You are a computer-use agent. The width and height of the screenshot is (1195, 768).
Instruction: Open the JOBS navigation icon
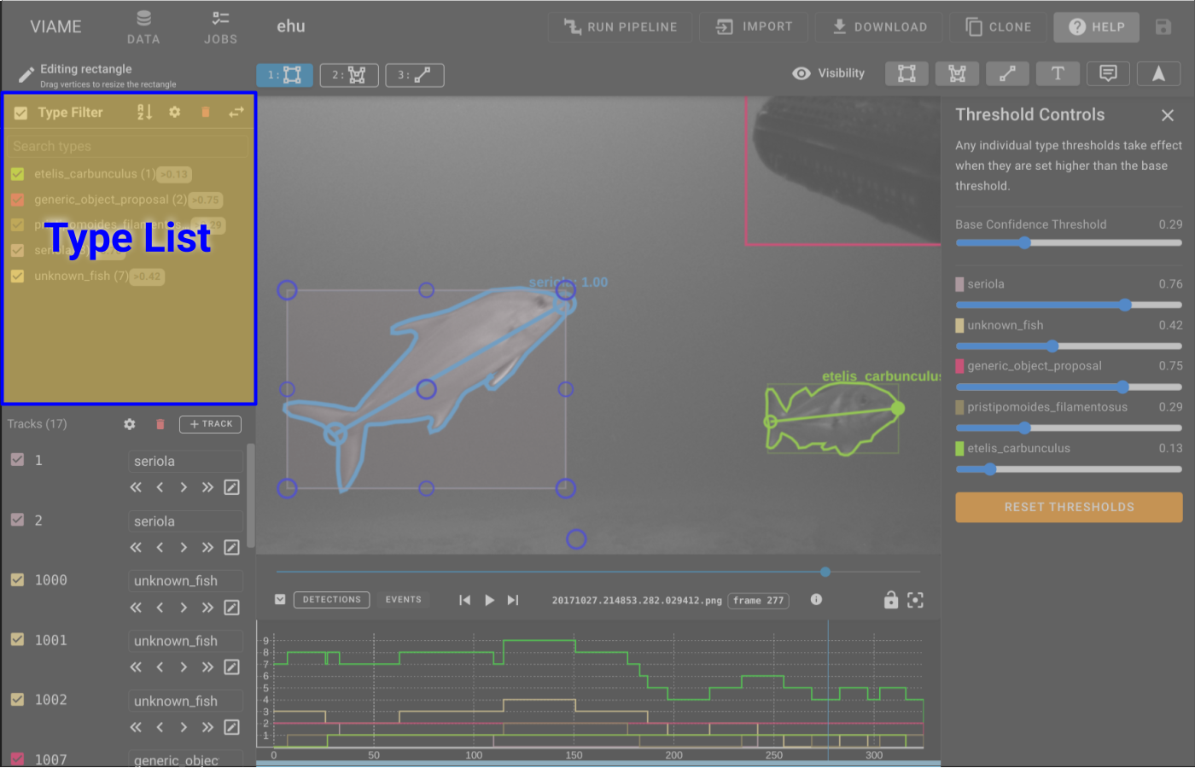pos(220,27)
